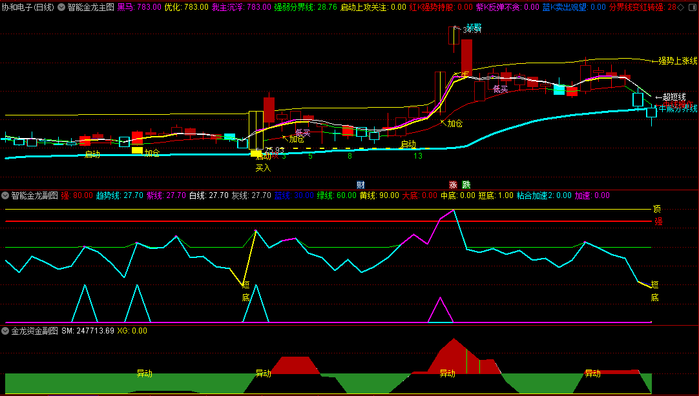Open the main chart indicator dropdown arrow
This screenshot has height=396, width=699.
[x=61, y=7]
